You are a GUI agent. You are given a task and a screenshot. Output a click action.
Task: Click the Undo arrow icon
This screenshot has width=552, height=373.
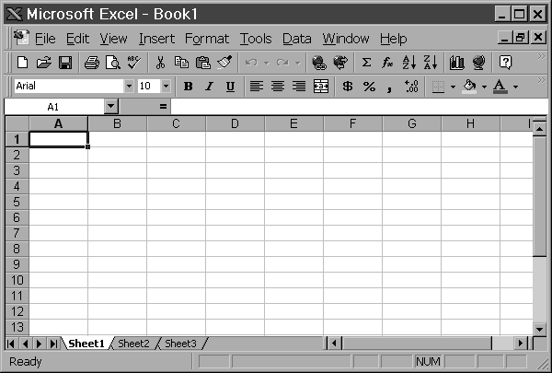251,63
